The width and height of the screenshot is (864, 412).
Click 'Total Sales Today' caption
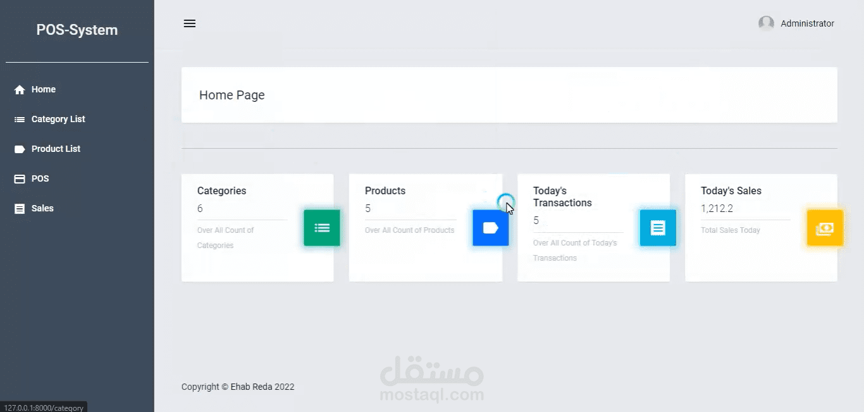(730, 230)
